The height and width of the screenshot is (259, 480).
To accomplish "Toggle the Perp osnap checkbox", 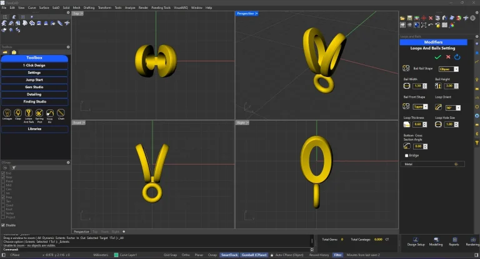I will coord(3,197).
